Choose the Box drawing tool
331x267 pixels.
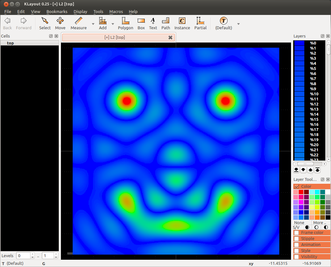point(141,24)
